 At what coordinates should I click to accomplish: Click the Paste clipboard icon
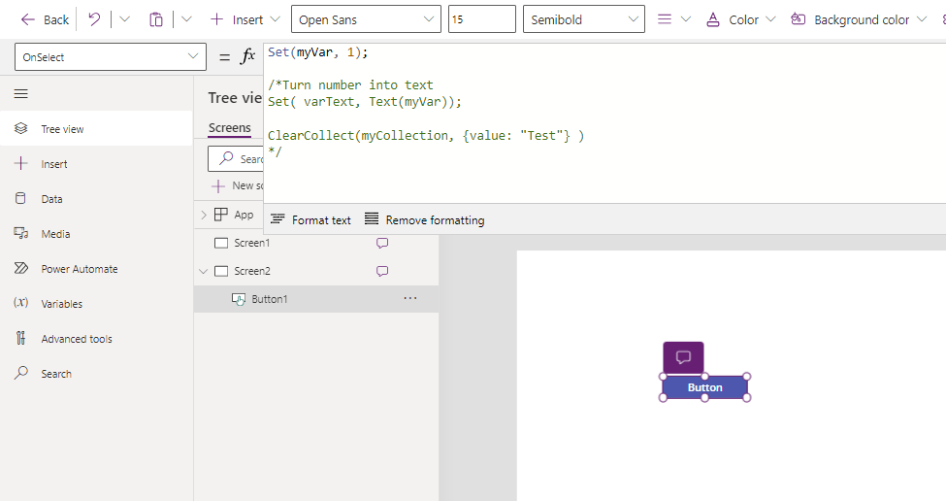pos(155,20)
